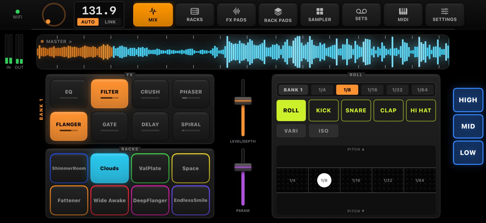Toggle the LOW band isolator

(x=468, y=153)
